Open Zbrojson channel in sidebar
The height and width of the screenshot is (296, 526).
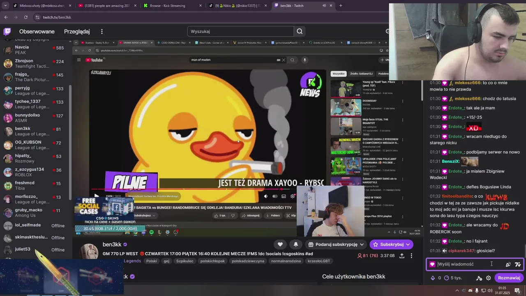click(x=35, y=63)
